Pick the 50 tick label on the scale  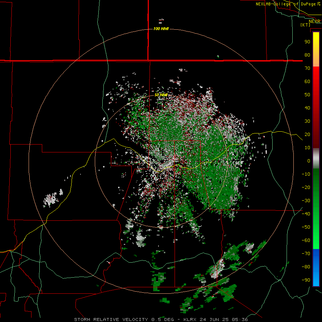tap(307, 95)
